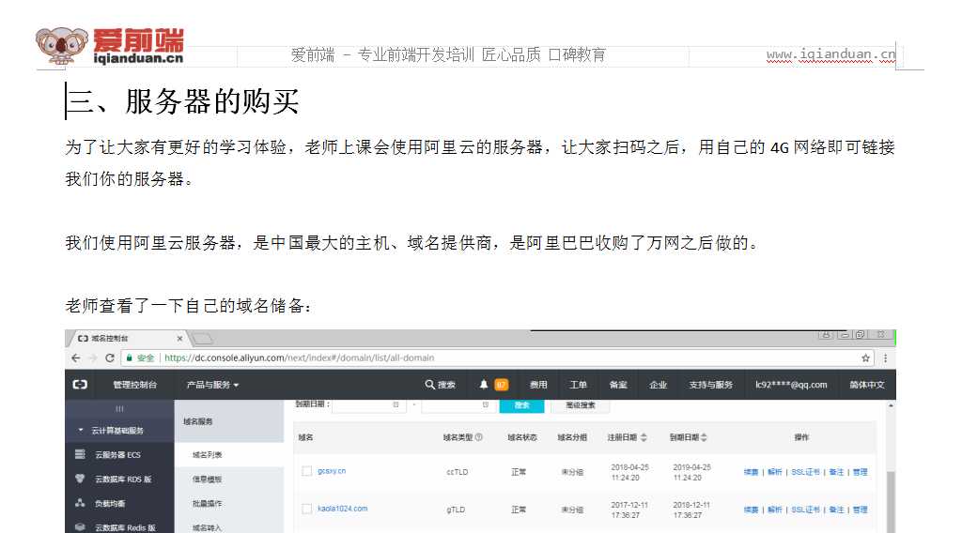This screenshot has height=533, width=962.
Task: Open the gcsxy.cn domain link
Action: coord(332,471)
